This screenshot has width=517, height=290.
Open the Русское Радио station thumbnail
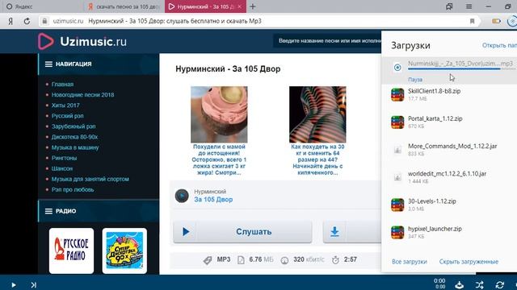pos(72,251)
